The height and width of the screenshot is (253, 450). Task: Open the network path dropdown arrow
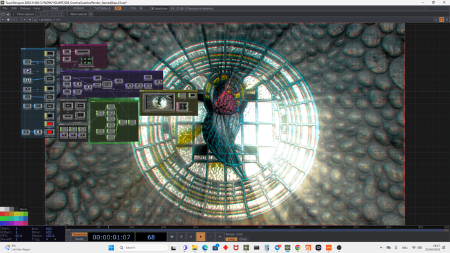(x=3, y=20)
